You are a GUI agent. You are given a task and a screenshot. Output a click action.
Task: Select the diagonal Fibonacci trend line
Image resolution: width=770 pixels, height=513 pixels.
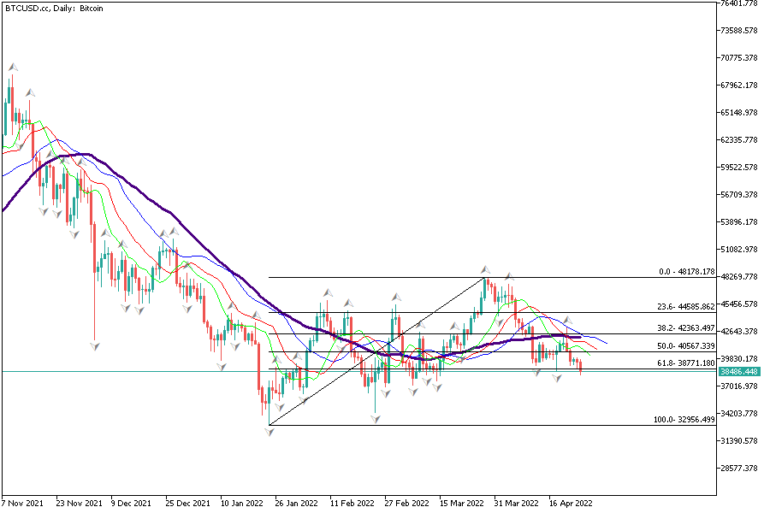coord(376,351)
